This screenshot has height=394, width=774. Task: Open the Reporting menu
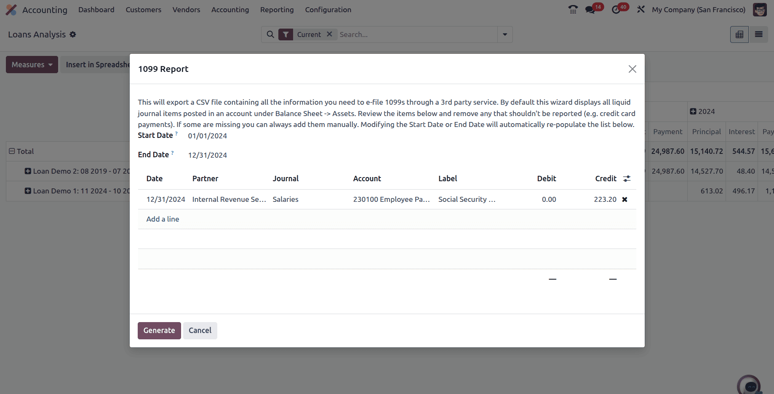pyautogui.click(x=277, y=10)
